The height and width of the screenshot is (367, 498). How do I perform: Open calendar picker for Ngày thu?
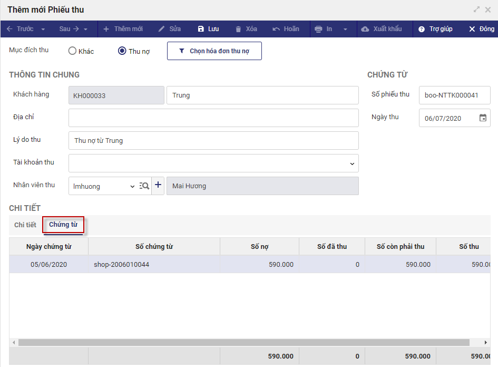pyautogui.click(x=483, y=118)
